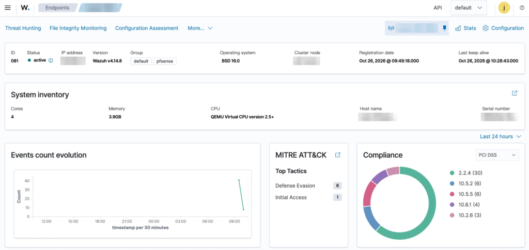Open MITRE ATT&CK external link icon
Viewport: 529px width, 250px height.
pyautogui.click(x=338, y=155)
